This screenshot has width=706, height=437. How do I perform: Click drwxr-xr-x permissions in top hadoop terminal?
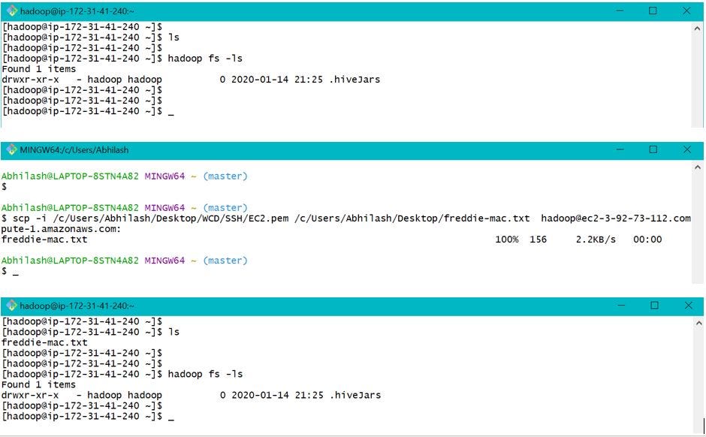click(x=30, y=80)
